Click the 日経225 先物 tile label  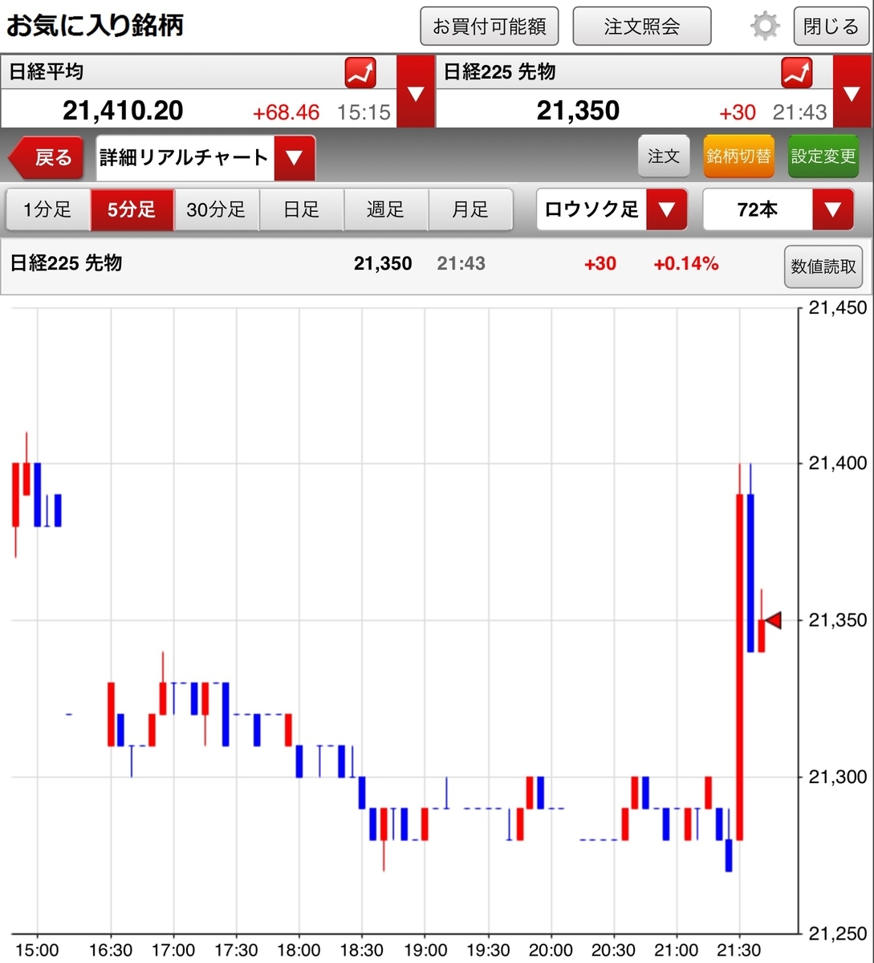[x=499, y=72]
